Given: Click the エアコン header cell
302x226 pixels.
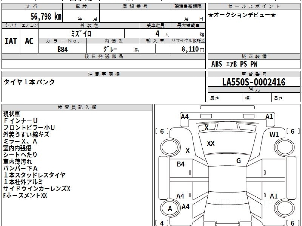Looking at the screenshot, I should [x=29, y=25].
